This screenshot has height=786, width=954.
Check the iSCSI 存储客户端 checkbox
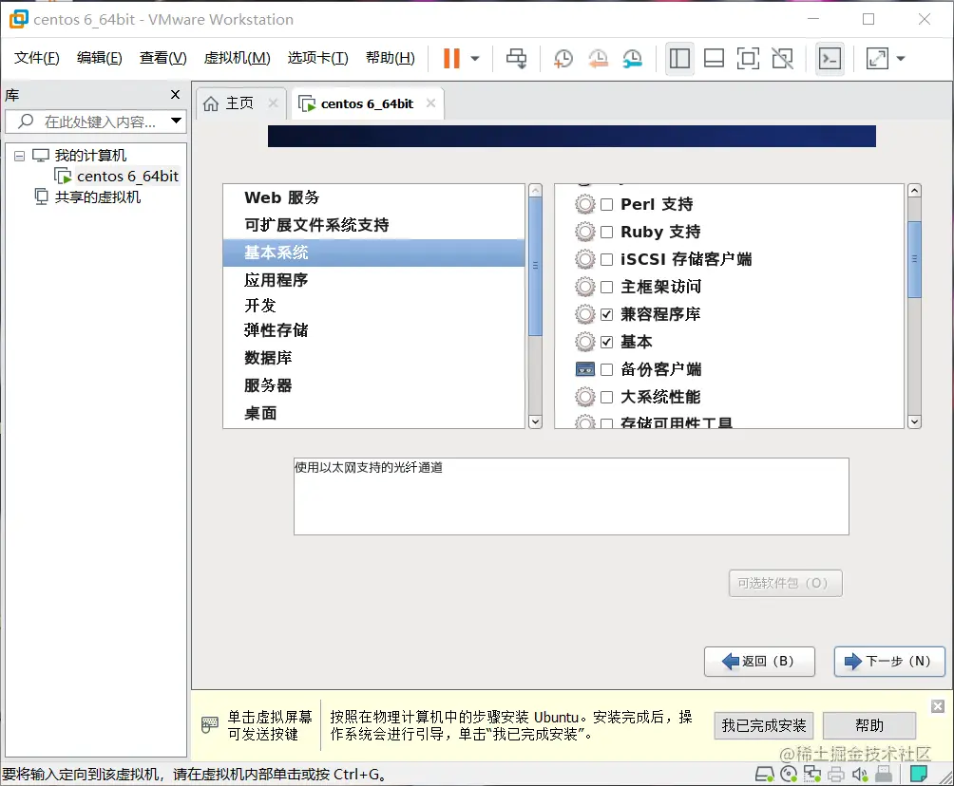pyautogui.click(x=606, y=259)
